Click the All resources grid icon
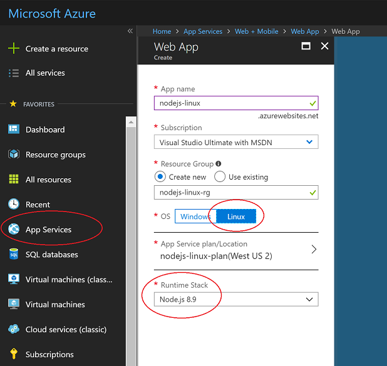This screenshot has height=366, width=387. pos(14,180)
